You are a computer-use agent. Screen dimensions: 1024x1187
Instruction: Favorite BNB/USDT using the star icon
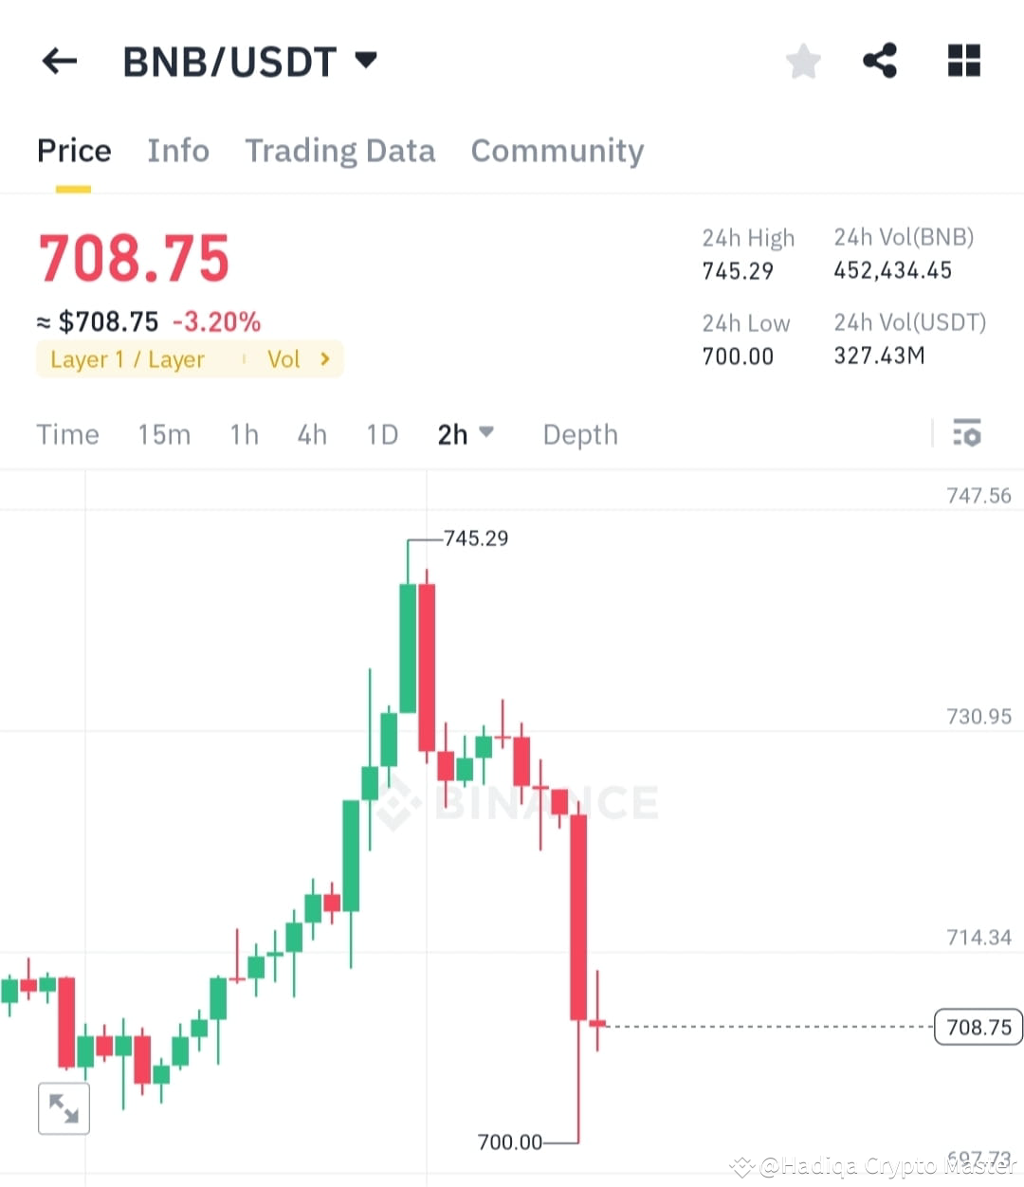pos(803,60)
